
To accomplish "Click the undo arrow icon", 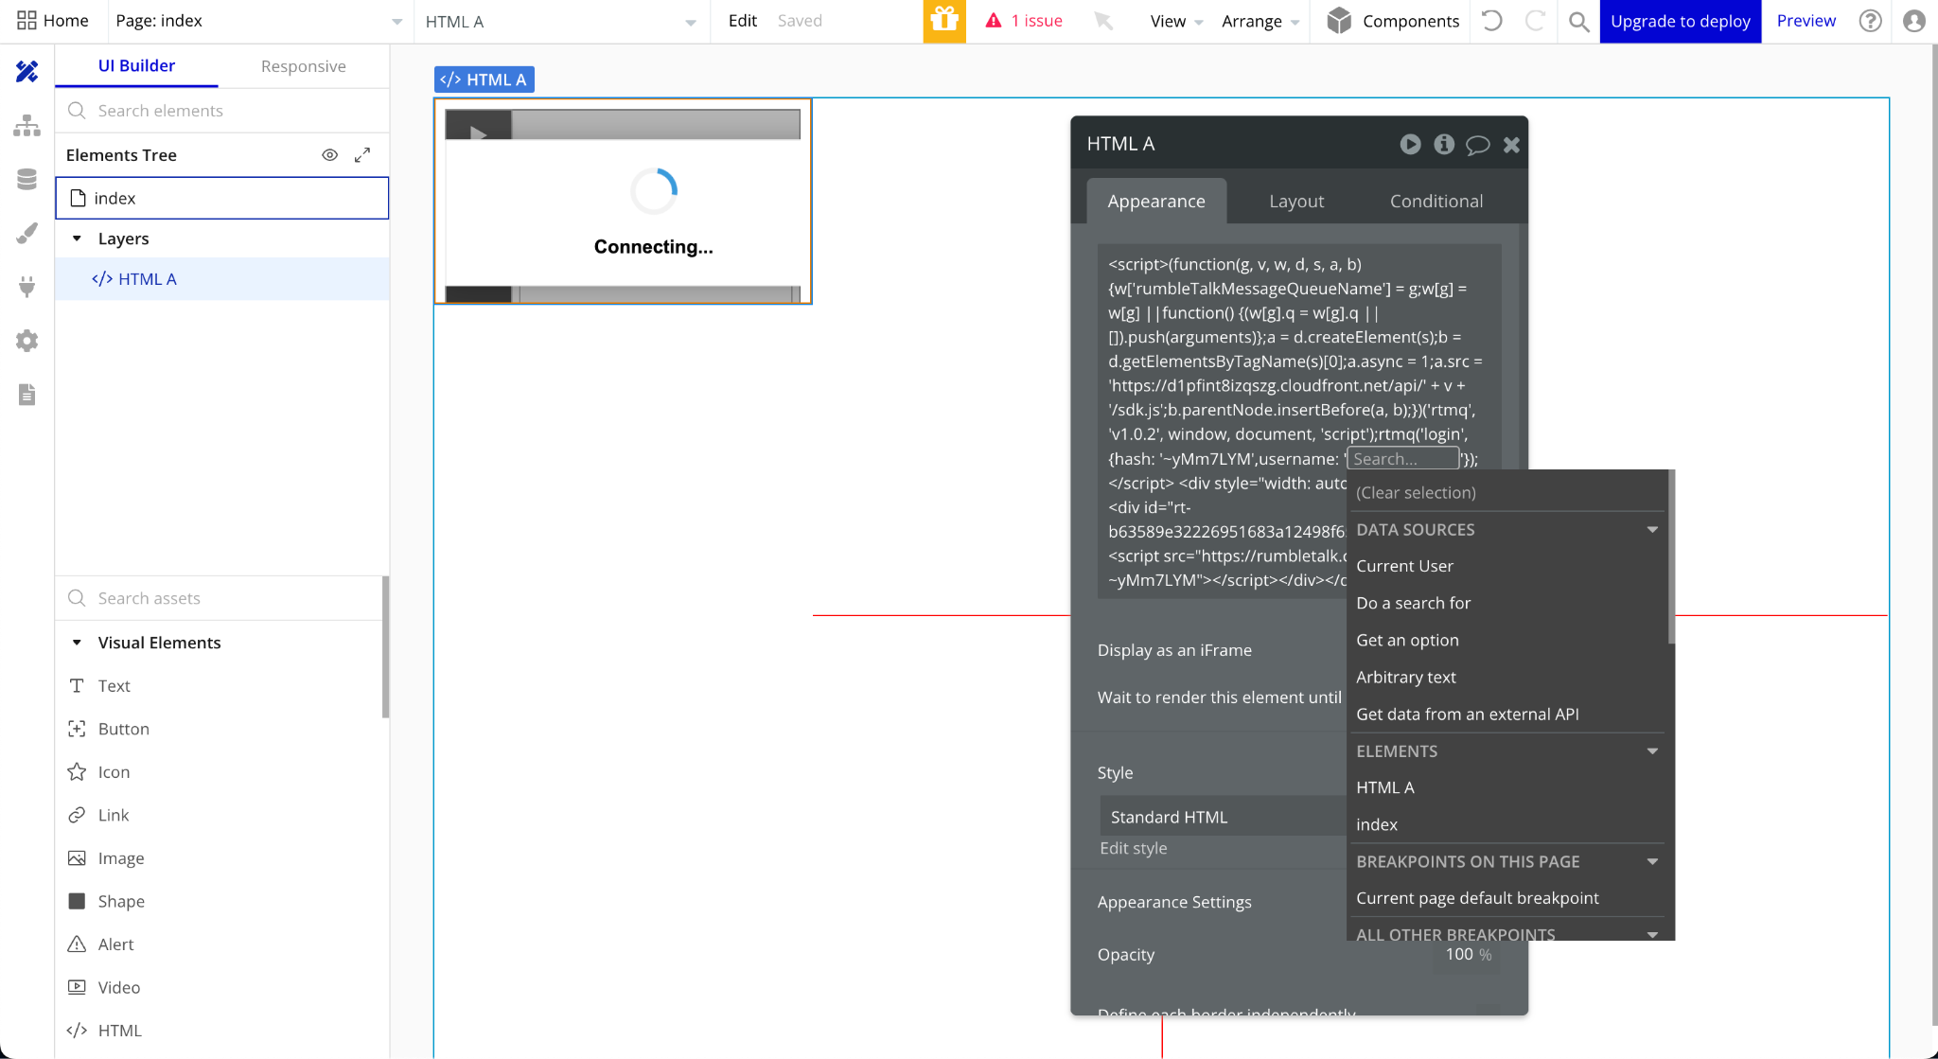I will tap(1491, 21).
